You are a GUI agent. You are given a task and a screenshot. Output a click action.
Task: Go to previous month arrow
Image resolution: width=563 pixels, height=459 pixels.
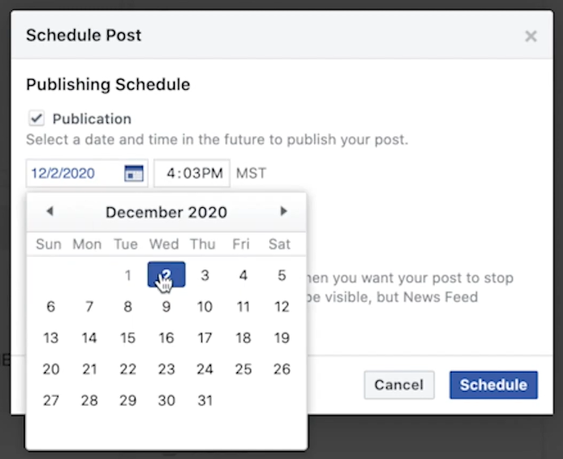tap(50, 211)
